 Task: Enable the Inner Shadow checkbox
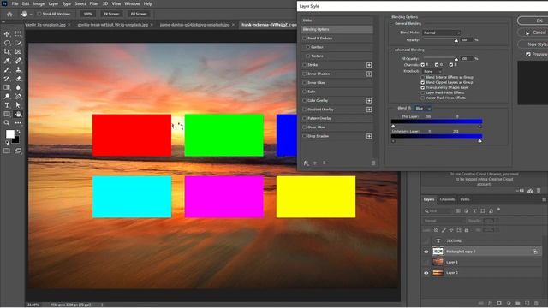pyautogui.click(x=305, y=74)
